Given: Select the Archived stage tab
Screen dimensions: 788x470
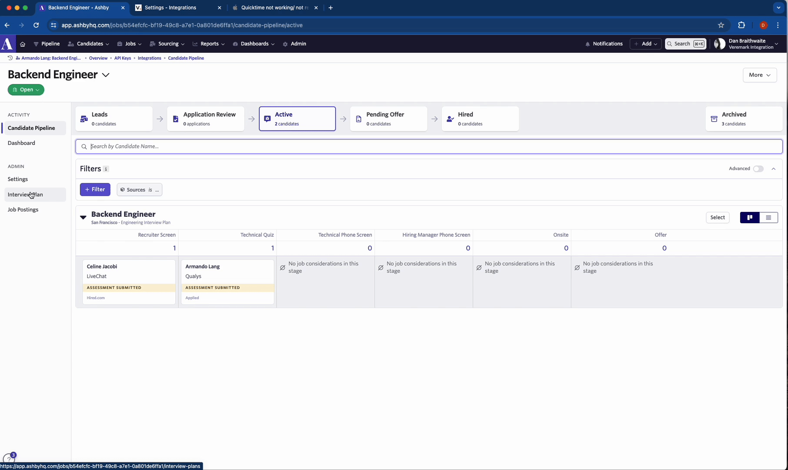Looking at the screenshot, I should click(x=744, y=119).
